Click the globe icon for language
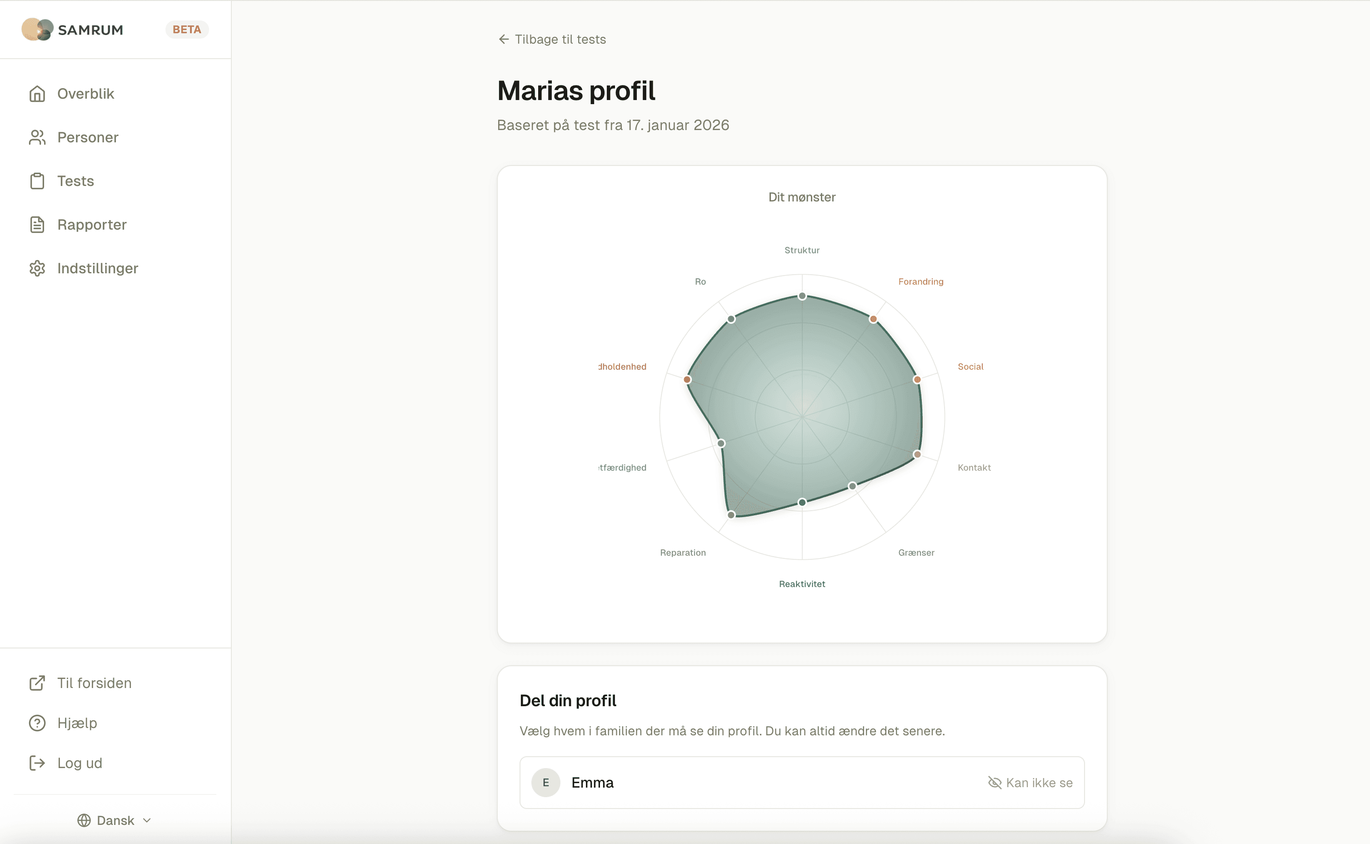 pos(84,820)
